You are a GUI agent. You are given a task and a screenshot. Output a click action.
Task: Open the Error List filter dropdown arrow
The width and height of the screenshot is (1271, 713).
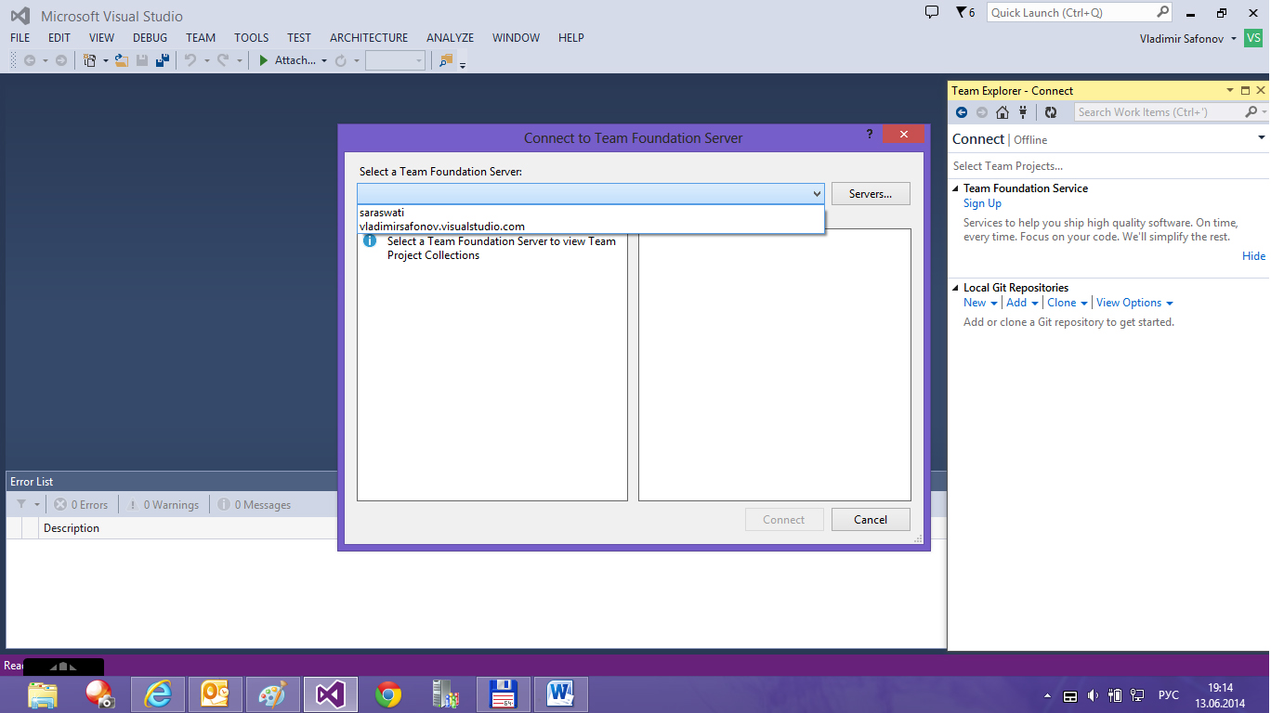coord(37,505)
